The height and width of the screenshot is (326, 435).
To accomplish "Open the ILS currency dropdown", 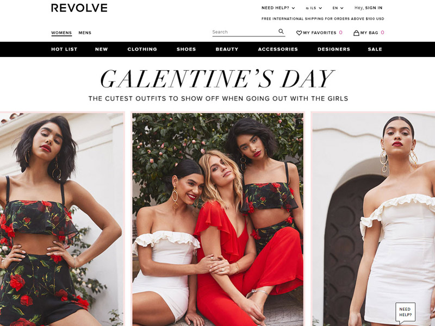I will pos(314,8).
